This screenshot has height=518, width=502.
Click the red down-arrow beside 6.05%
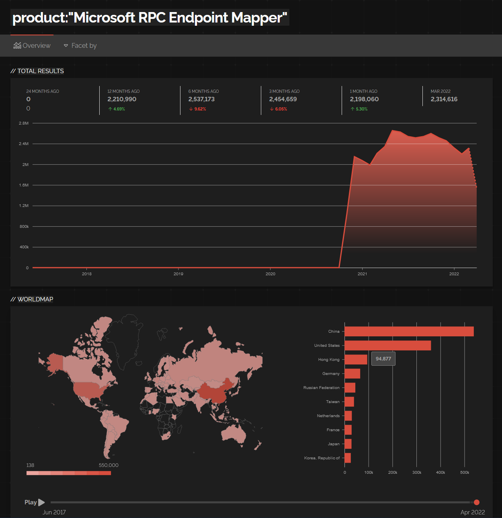click(272, 109)
